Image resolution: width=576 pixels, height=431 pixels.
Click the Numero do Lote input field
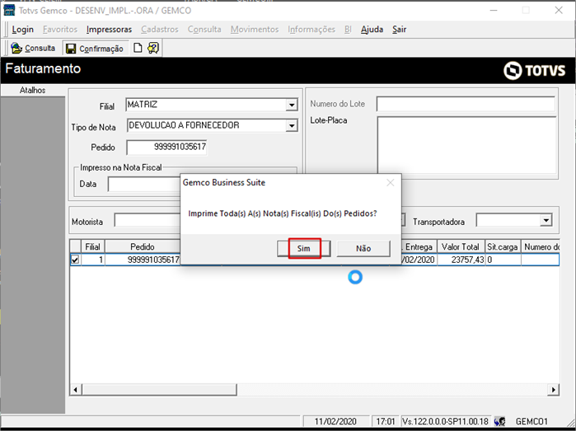click(466, 104)
